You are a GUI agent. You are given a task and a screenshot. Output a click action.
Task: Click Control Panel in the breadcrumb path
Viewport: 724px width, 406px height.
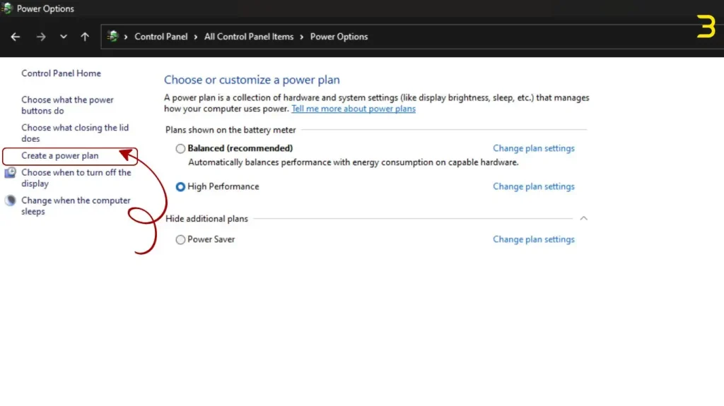click(x=161, y=37)
